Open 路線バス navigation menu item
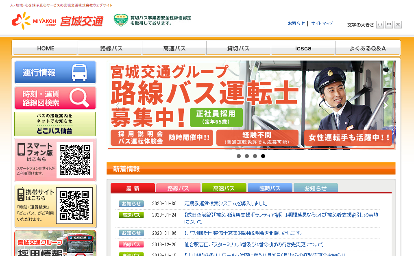The image size is (414, 256). click(x=111, y=48)
